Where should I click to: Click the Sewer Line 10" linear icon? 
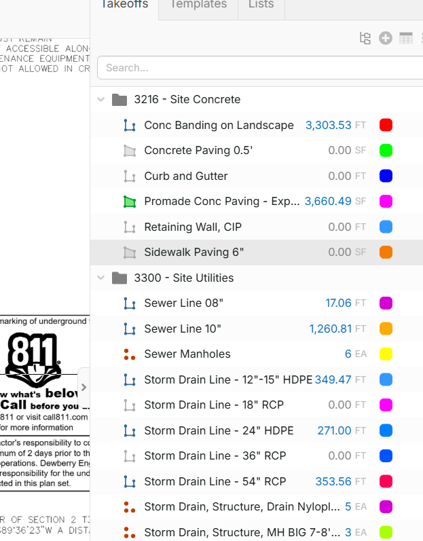[x=129, y=329]
